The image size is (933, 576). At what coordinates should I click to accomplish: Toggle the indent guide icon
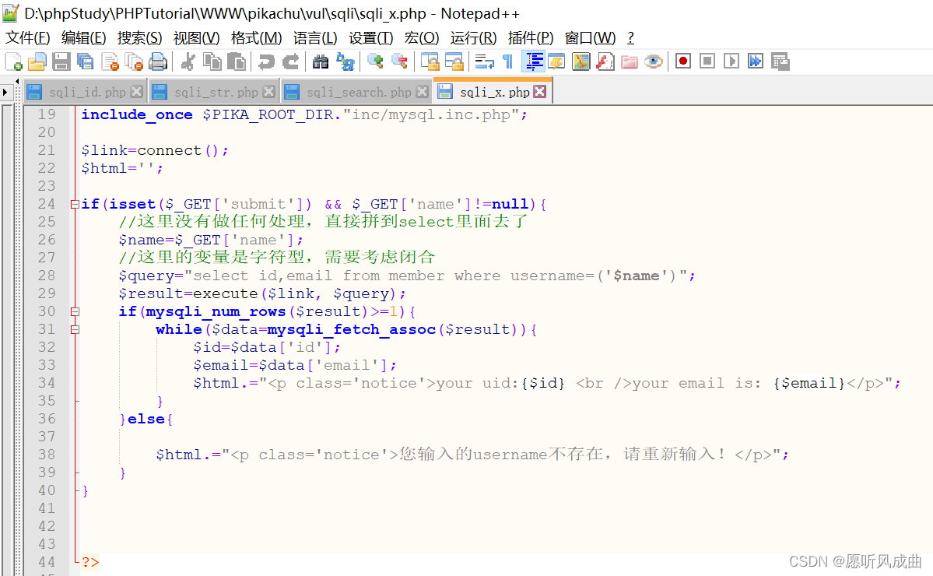(x=533, y=61)
